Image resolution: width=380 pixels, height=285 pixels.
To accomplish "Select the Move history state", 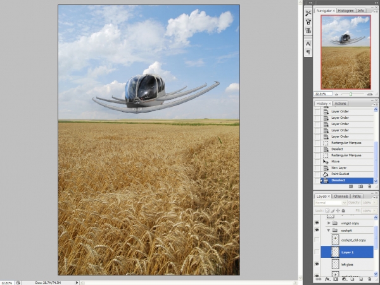I will [x=347, y=162].
